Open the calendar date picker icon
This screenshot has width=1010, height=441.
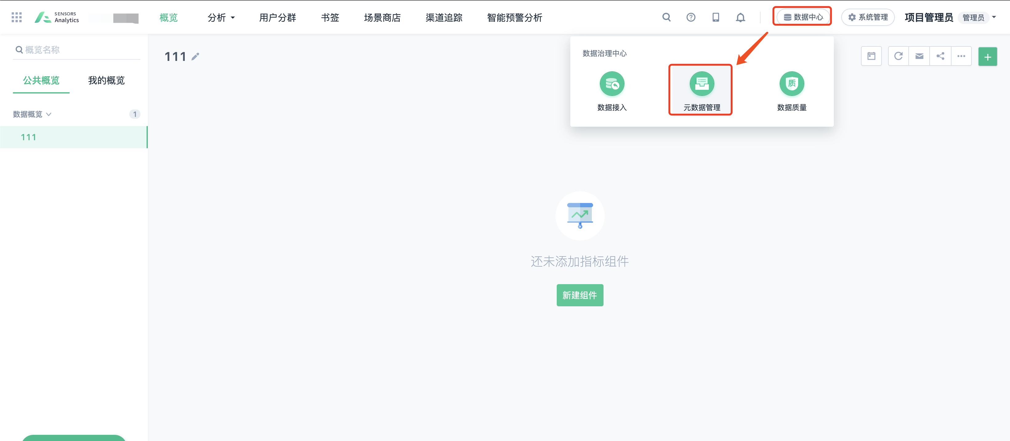871,56
